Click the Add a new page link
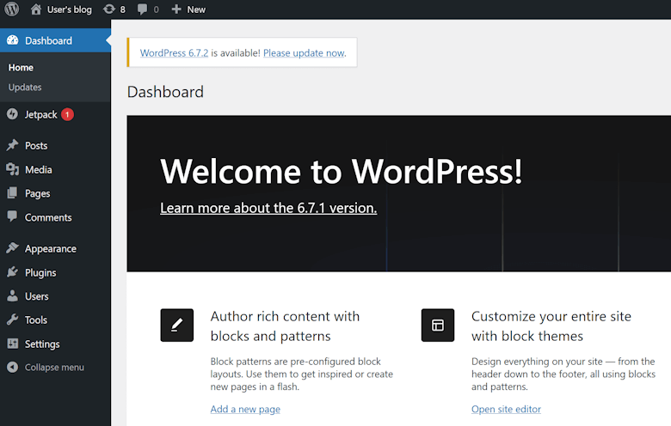Image resolution: width=671 pixels, height=426 pixels. [x=245, y=409]
